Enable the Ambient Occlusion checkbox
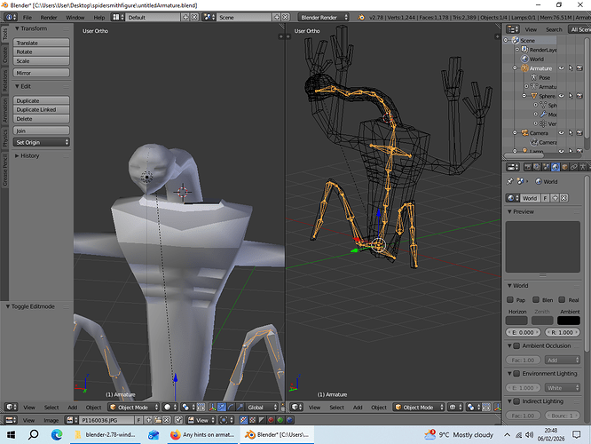 coord(516,345)
